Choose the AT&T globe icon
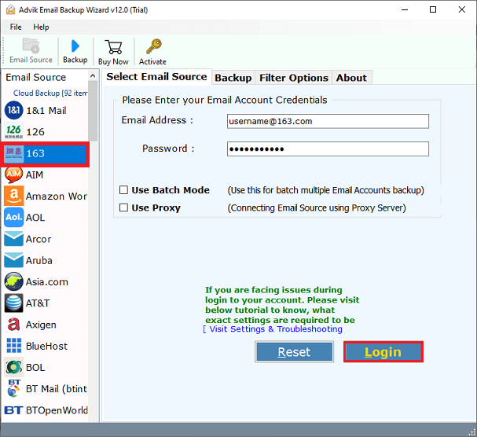Viewport: 477px width, 437px height. (13, 303)
